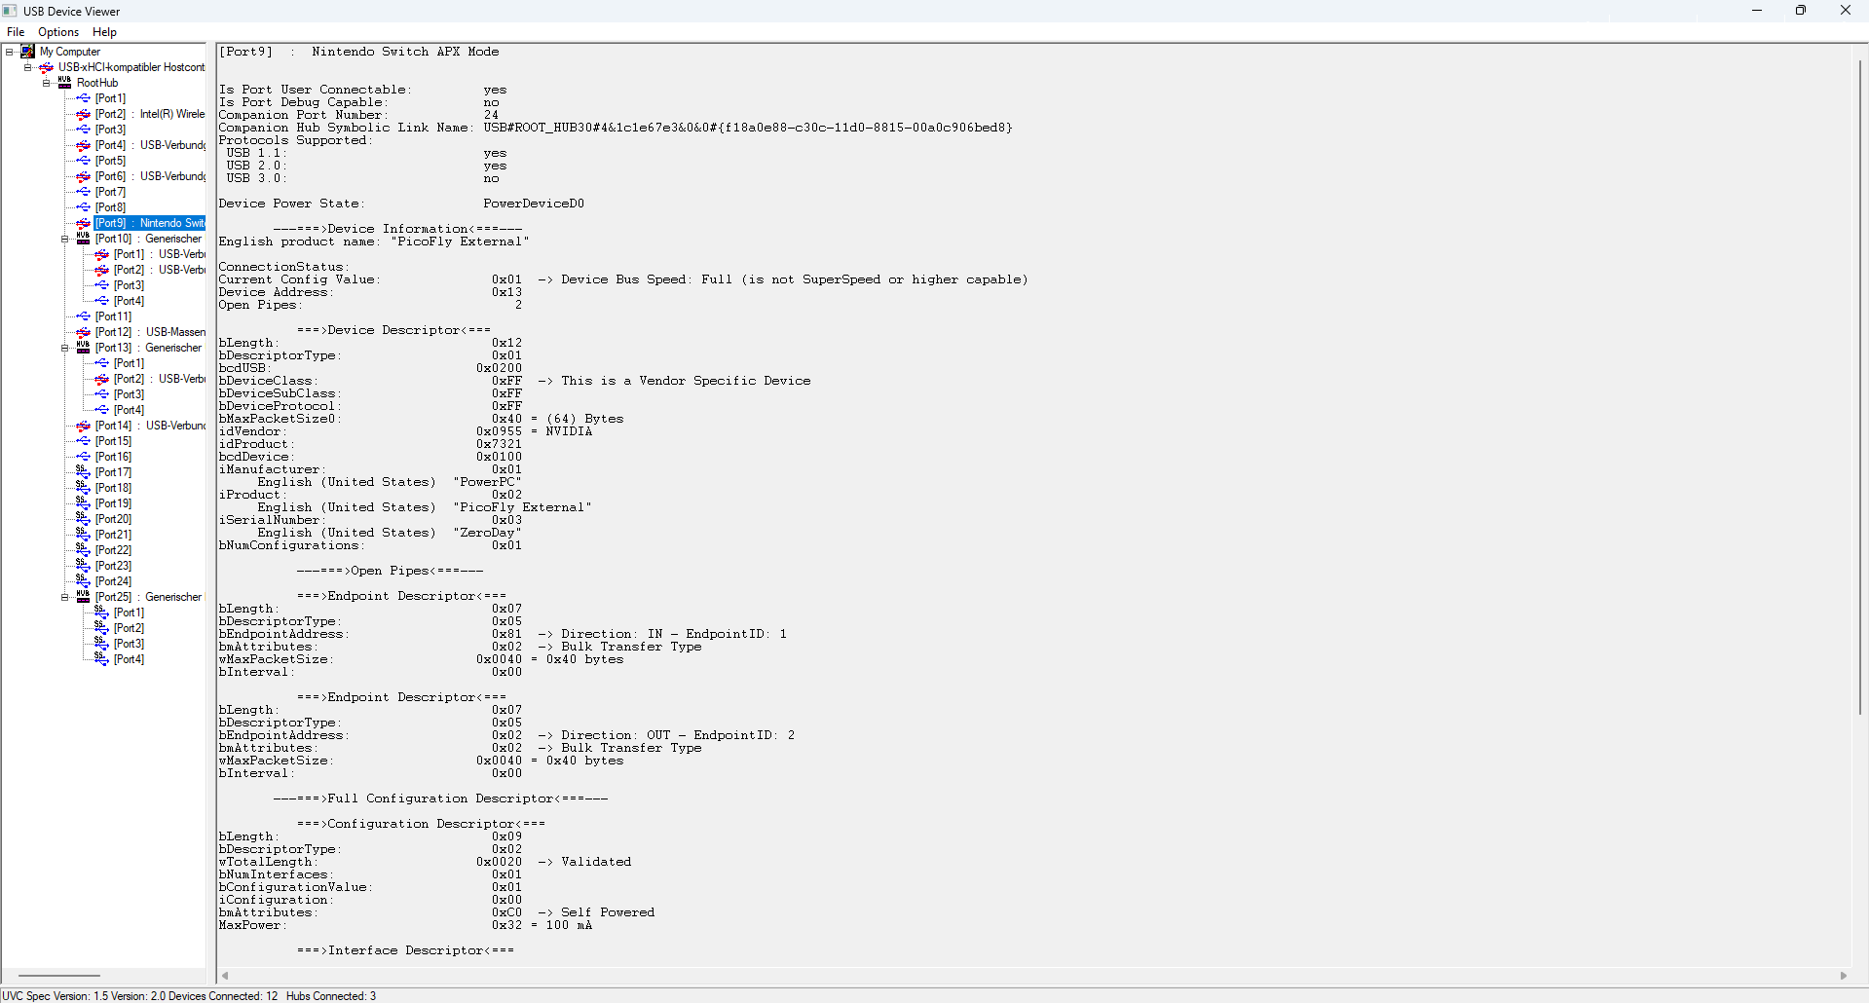Click the details pane scroll-left arrow
Image resolution: width=1869 pixels, height=1003 pixels.
tap(225, 976)
